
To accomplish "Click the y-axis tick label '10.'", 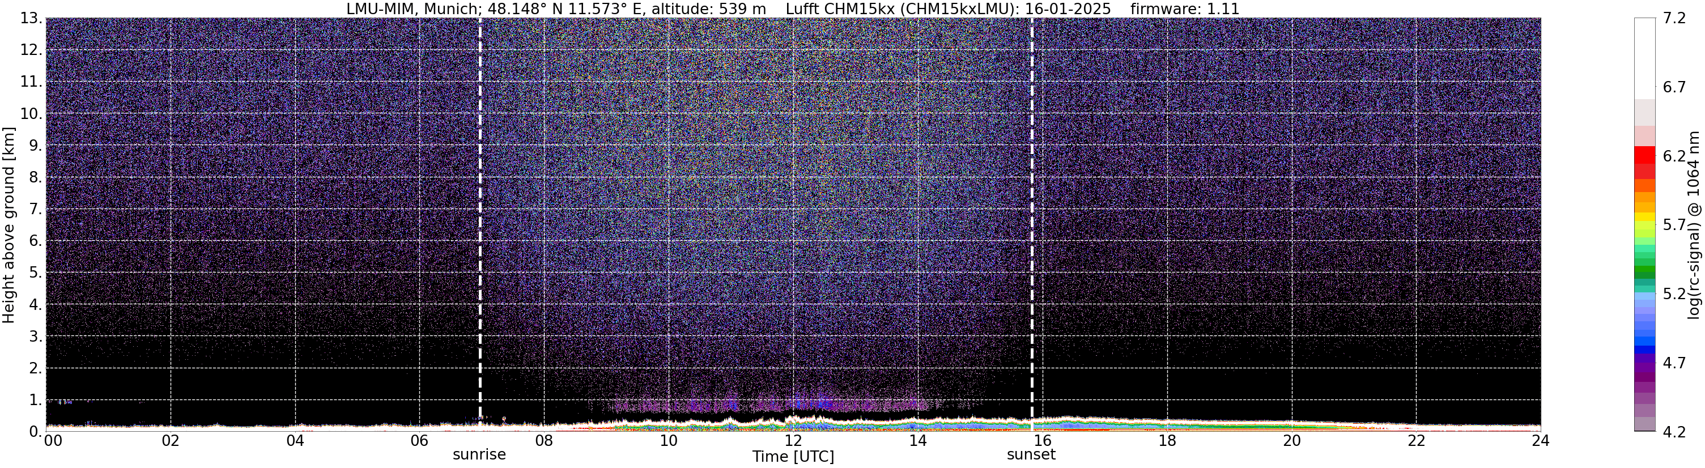I will click(x=31, y=114).
